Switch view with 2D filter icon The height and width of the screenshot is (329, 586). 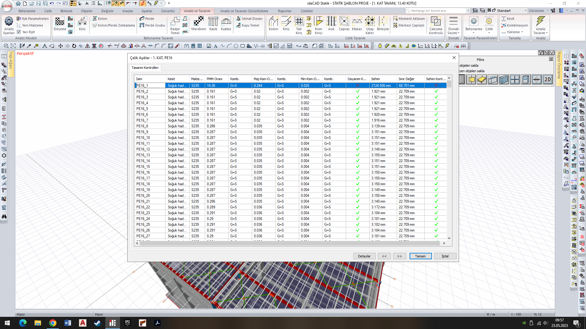(x=548, y=80)
